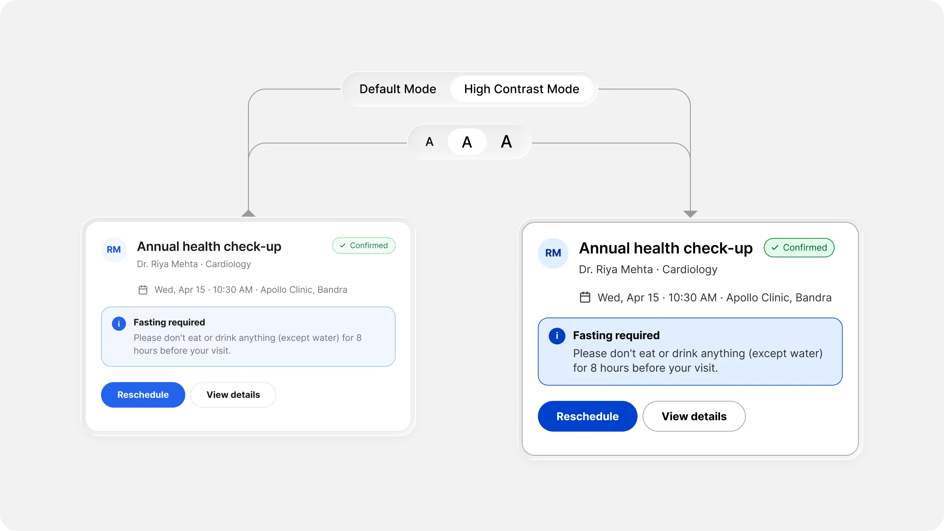Click the down arrowhead above the right card
Image resolution: width=944 pixels, height=531 pixels.
click(690, 214)
